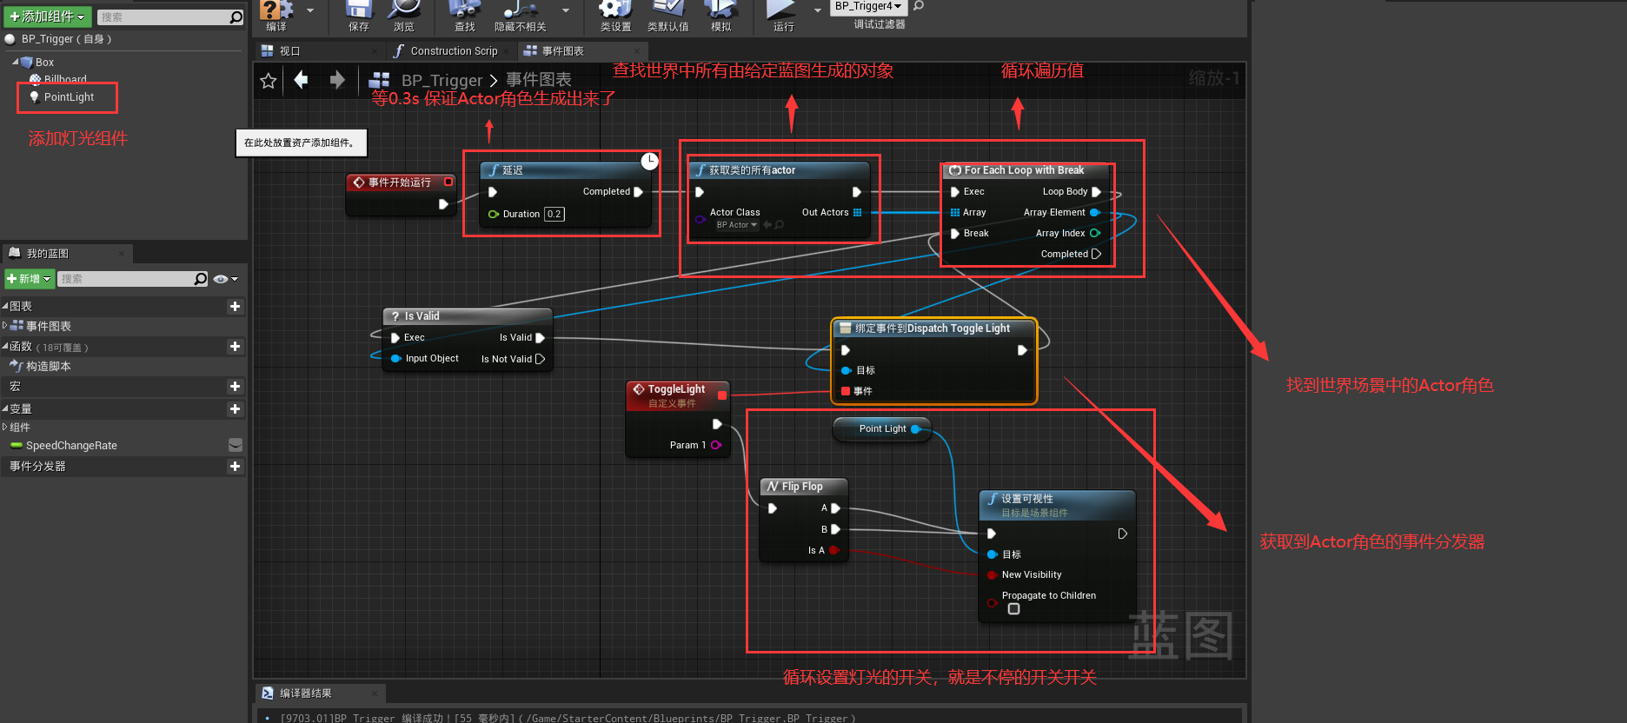The width and height of the screenshot is (1627, 723).
Task: Click the New (新增) button in My Blueprint
Action: click(x=30, y=279)
